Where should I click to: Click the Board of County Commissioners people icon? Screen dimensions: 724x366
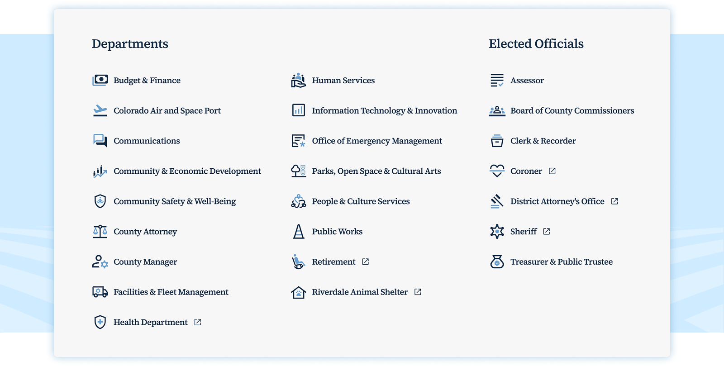coord(497,111)
